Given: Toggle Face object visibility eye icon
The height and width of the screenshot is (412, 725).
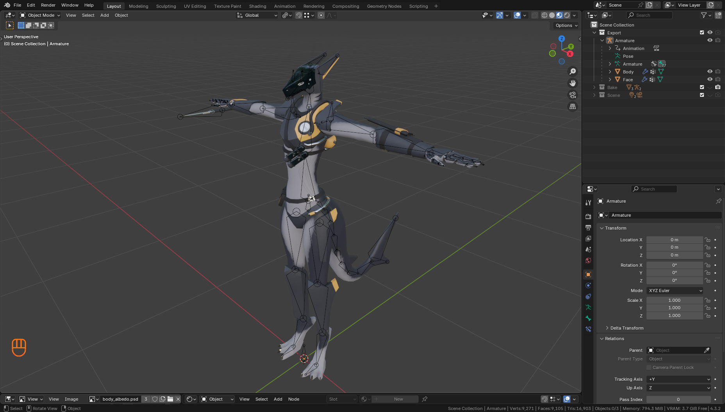Looking at the screenshot, I should point(710,79).
